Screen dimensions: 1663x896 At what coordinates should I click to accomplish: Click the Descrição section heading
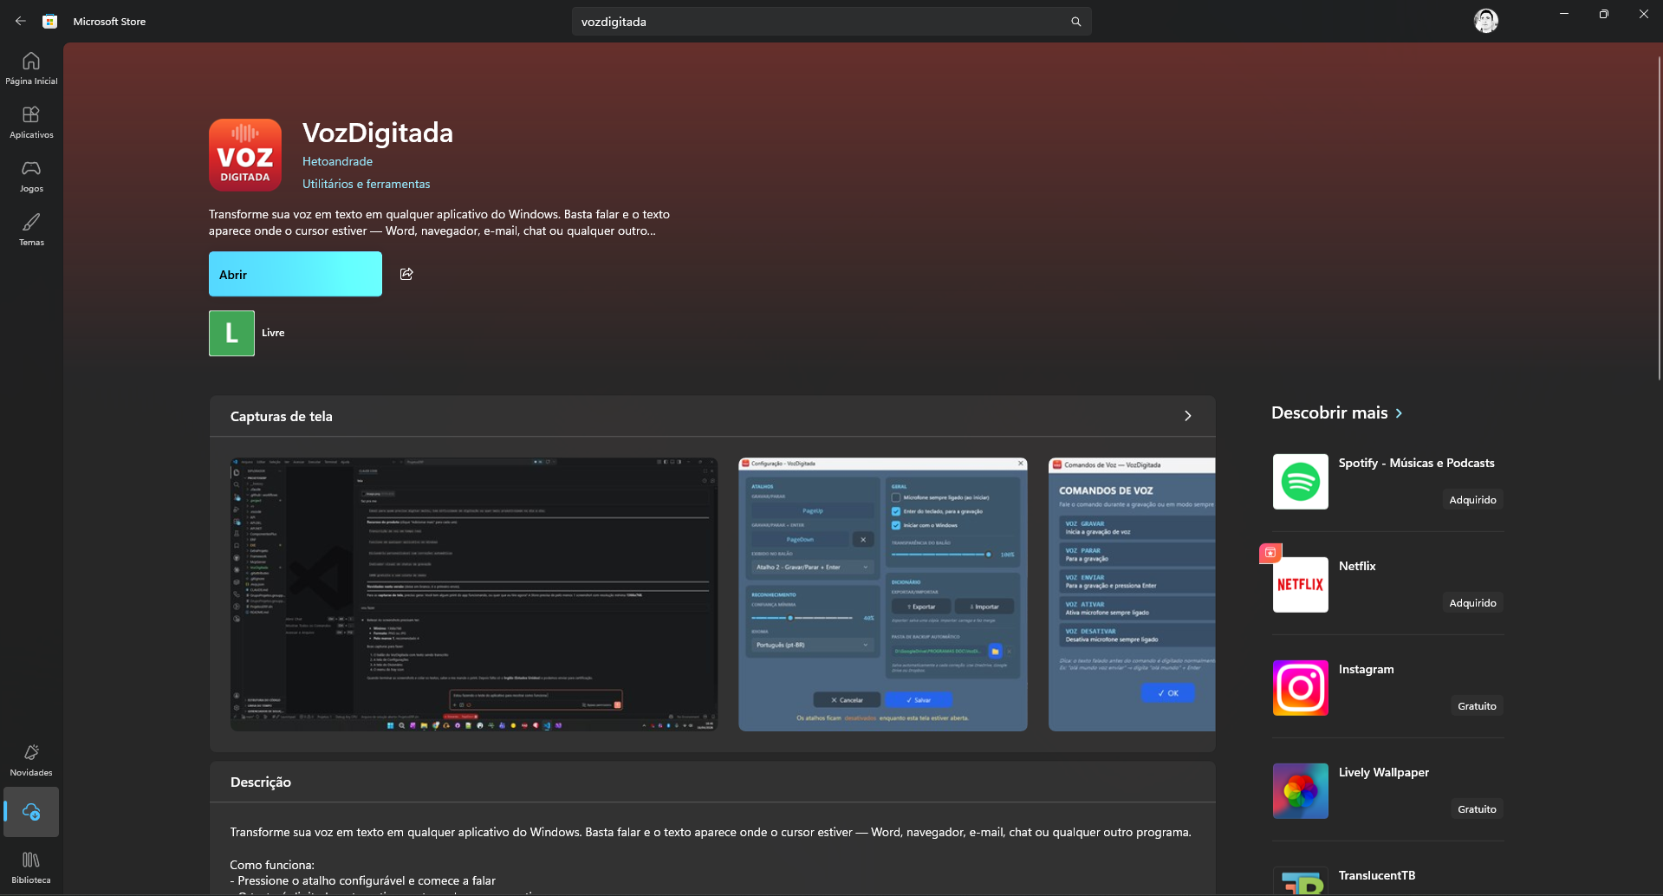pos(261,782)
